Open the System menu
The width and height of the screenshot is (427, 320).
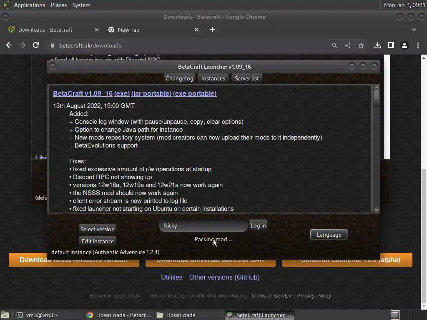tap(81, 5)
